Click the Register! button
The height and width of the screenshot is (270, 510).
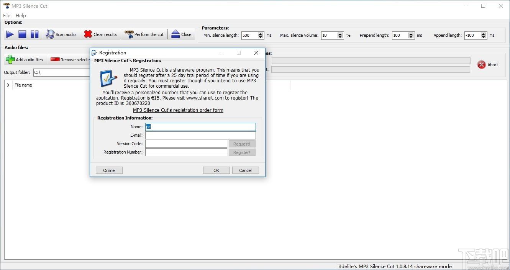point(242,152)
